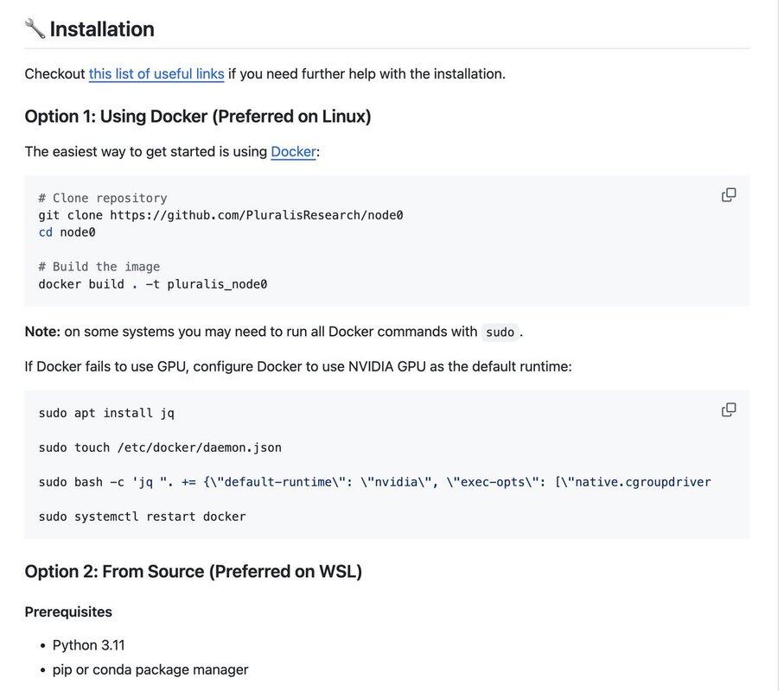The height and width of the screenshot is (691, 784).
Task: Click the wrench emoji beside Installation
Action: 35,29
